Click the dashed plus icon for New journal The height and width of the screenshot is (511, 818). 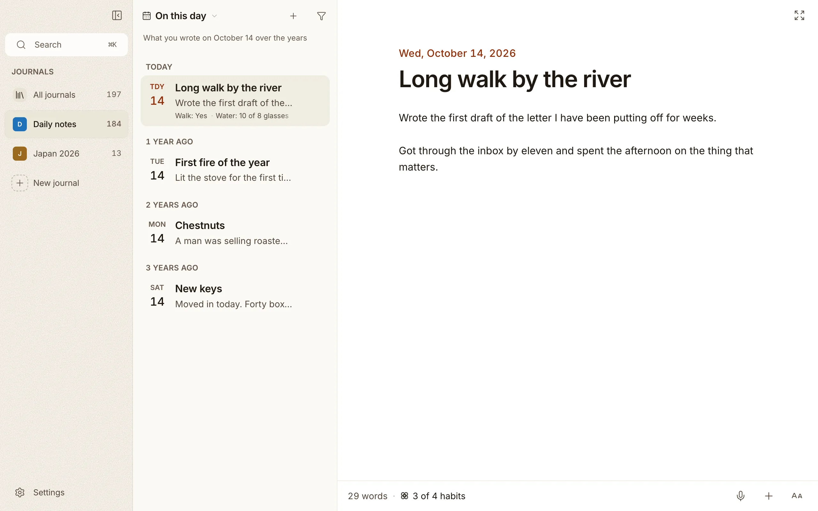click(19, 183)
